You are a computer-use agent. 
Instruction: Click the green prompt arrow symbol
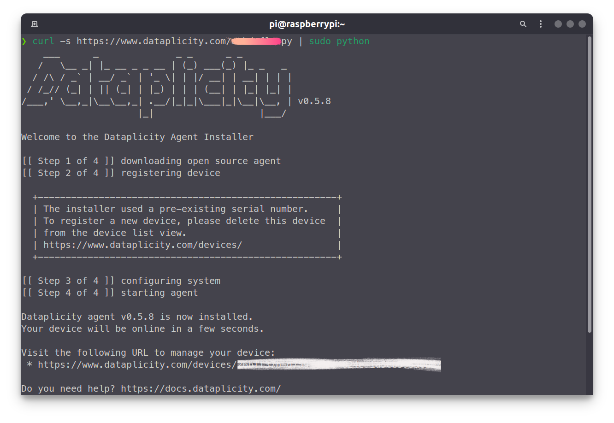click(24, 41)
